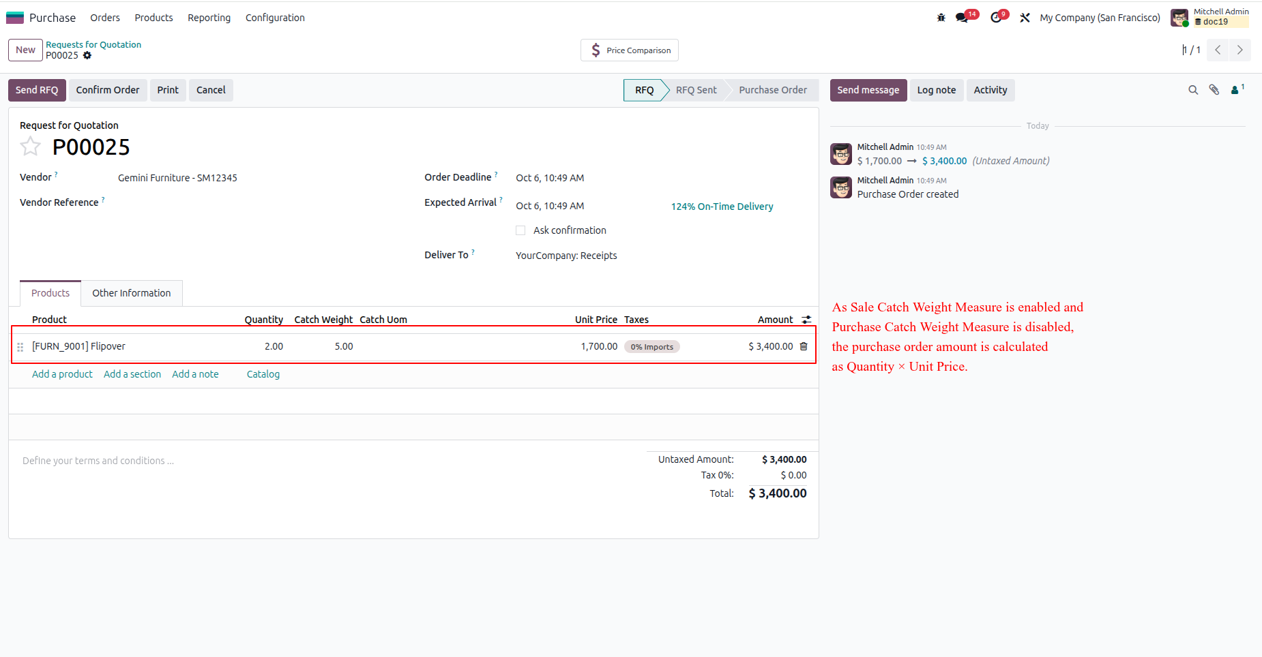The width and height of the screenshot is (1262, 657).
Task: Click the quantity 2.00 cell
Action: (274, 346)
